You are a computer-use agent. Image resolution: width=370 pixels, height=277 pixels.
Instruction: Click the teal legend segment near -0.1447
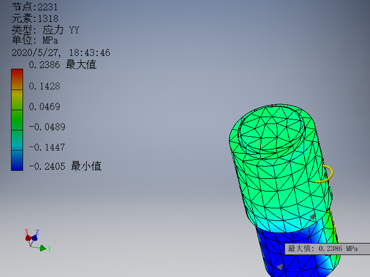17,140
